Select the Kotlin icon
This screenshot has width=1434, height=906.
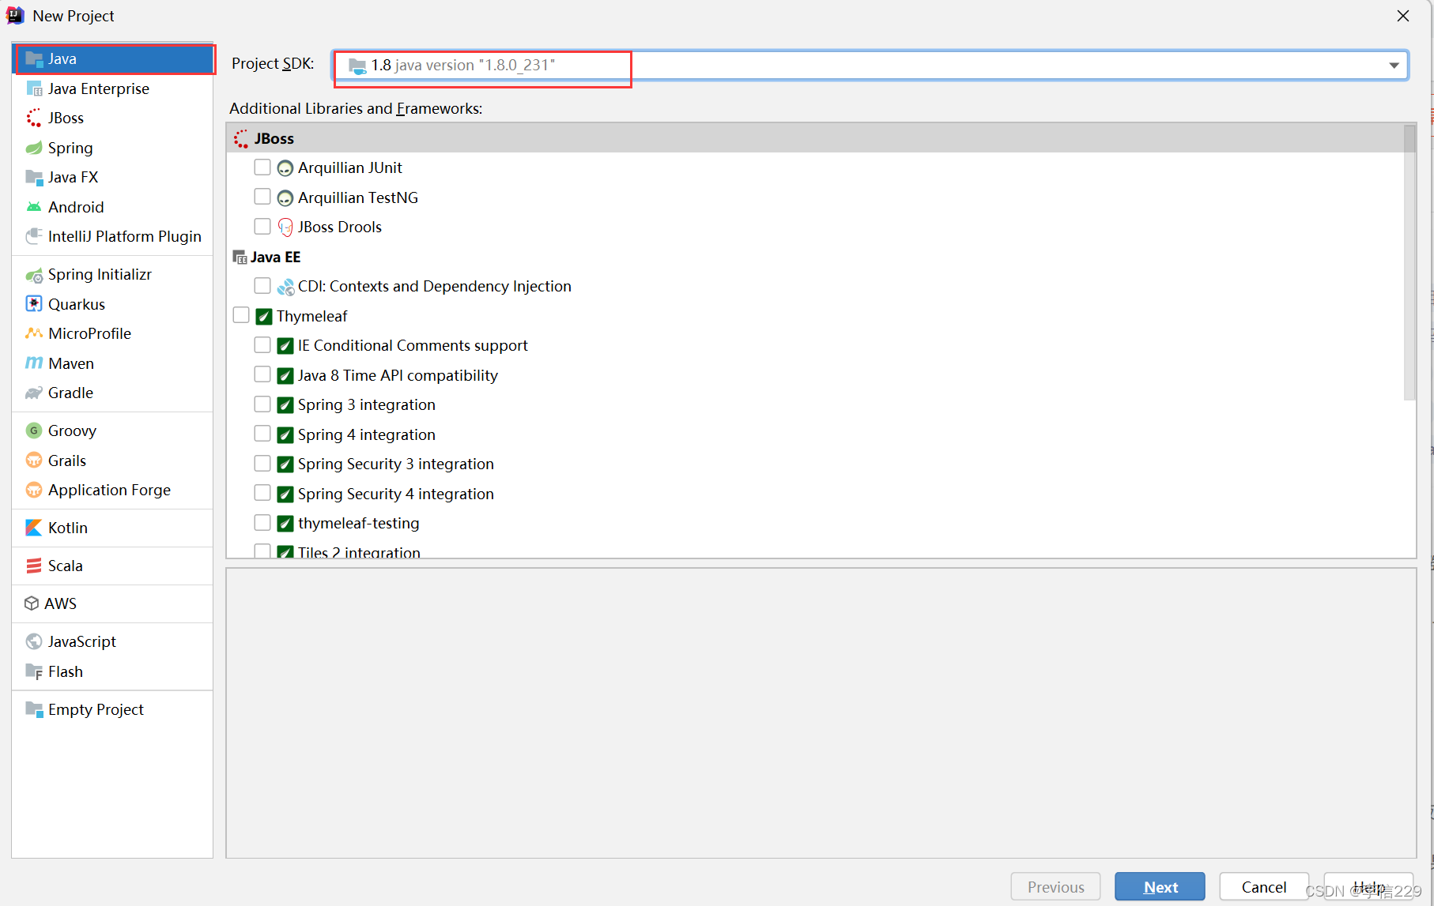pyautogui.click(x=34, y=528)
